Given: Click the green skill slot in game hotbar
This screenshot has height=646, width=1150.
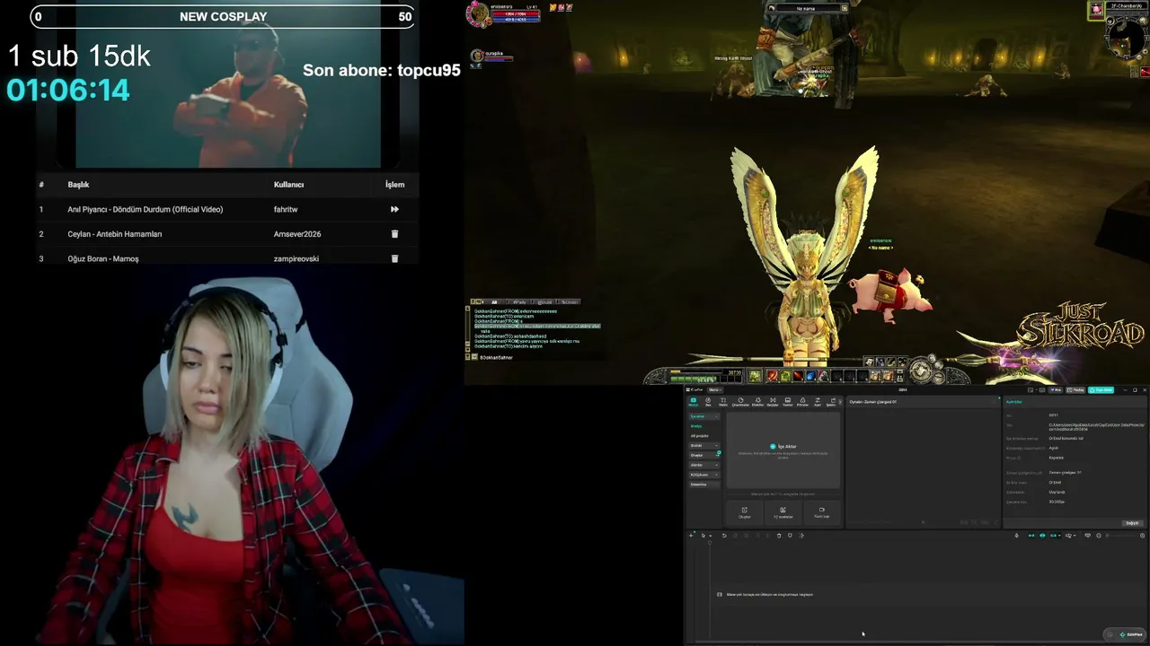Looking at the screenshot, I should click(785, 376).
